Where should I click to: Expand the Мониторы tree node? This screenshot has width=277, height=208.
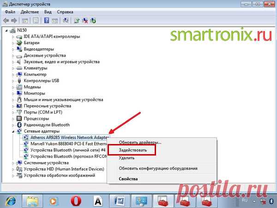click(13, 94)
